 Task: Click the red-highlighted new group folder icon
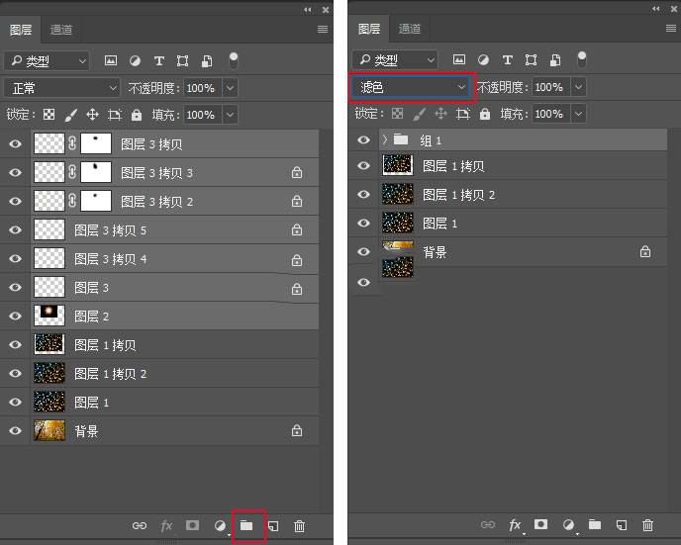246,526
